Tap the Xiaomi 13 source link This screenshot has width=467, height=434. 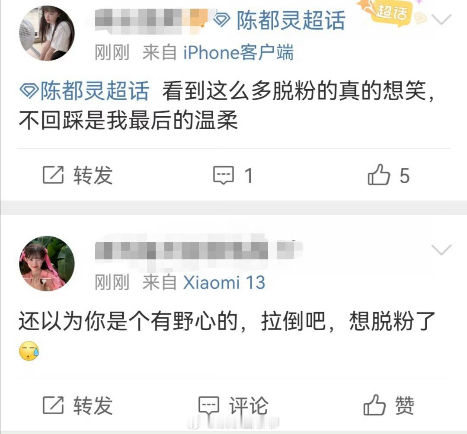pos(224,282)
